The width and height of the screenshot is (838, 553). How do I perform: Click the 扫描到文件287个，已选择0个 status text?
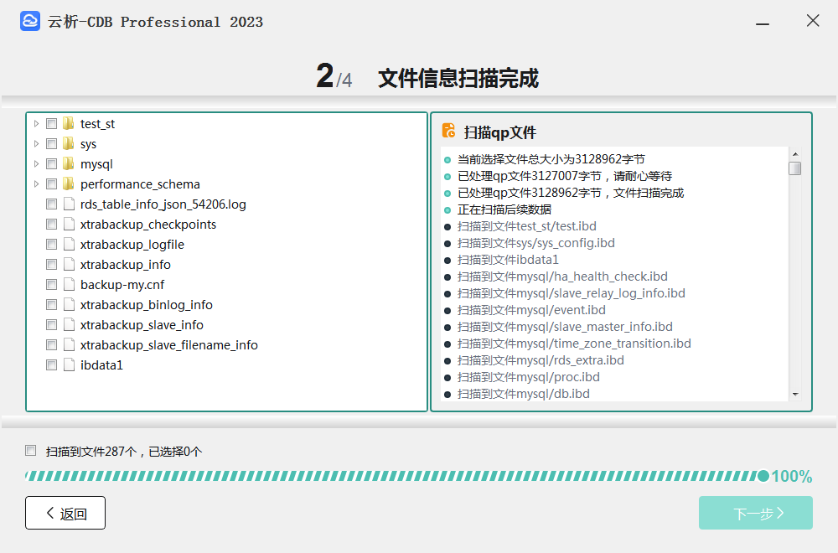click(124, 452)
